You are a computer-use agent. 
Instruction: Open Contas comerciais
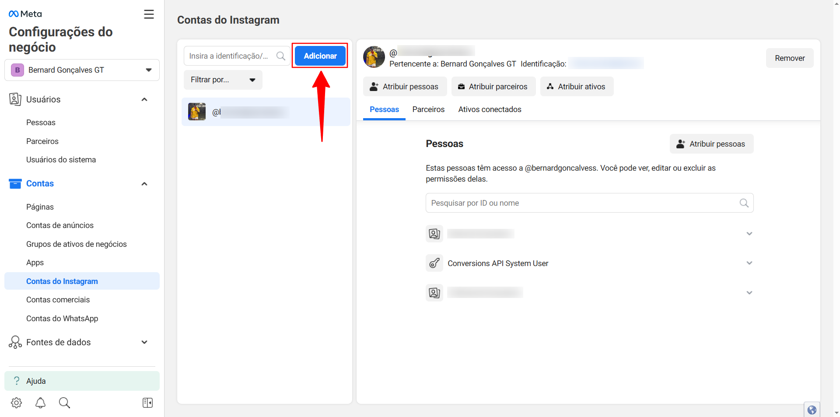[x=58, y=300]
